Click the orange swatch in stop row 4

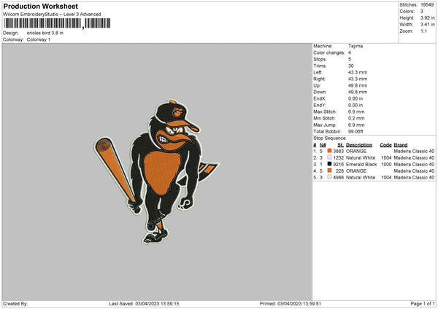pos(329,171)
